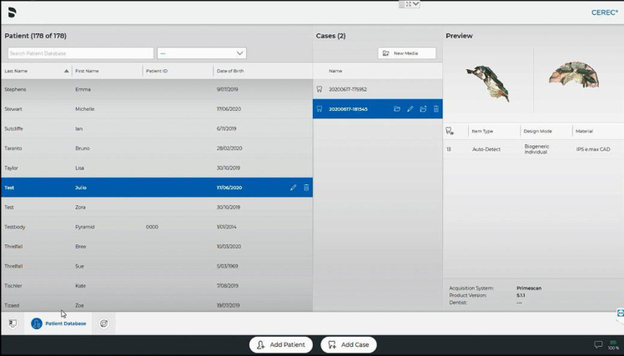Click the Biogeneric Individual design mode cell
This screenshot has height=356, width=624.
click(536, 149)
